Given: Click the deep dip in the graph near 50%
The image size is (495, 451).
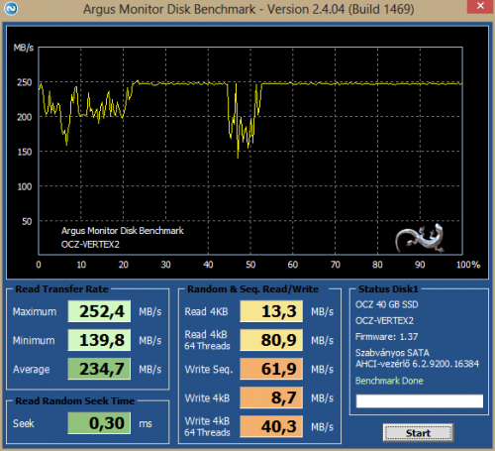Looking at the screenshot, I should point(238,156).
